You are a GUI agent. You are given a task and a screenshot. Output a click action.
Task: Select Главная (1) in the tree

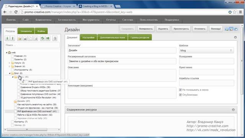[x=20, y=56]
